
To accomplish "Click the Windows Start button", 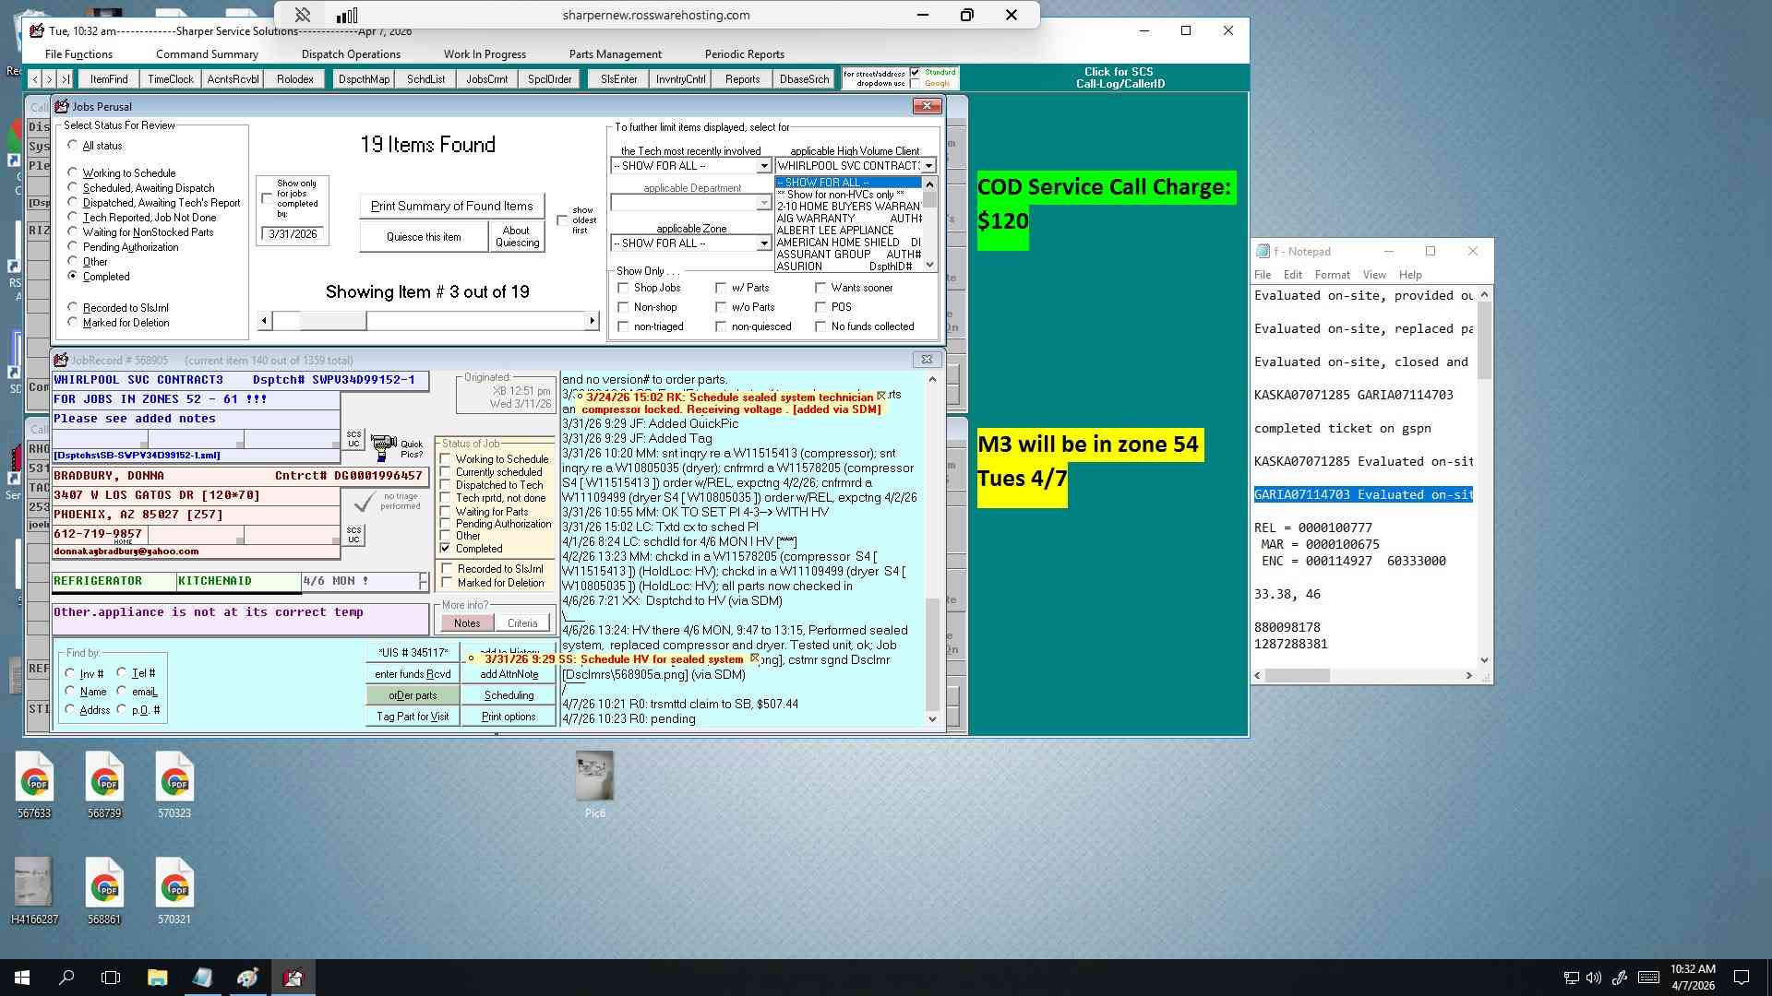I will point(22,978).
